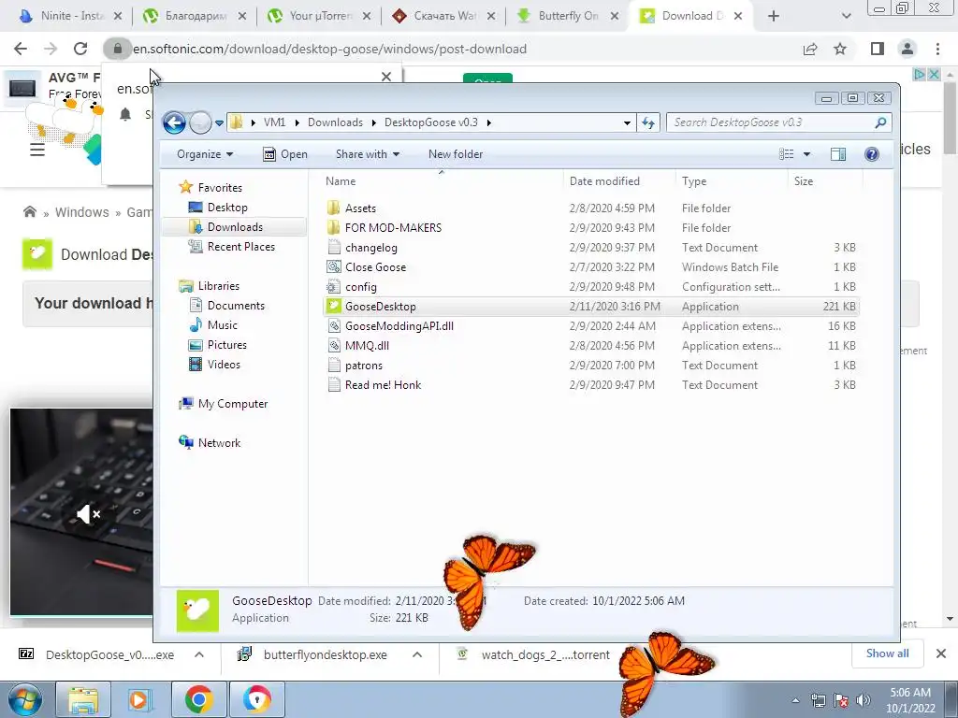Switch to Butterfly On Desktop tab
Screen dimensions: 958x718
point(568,16)
